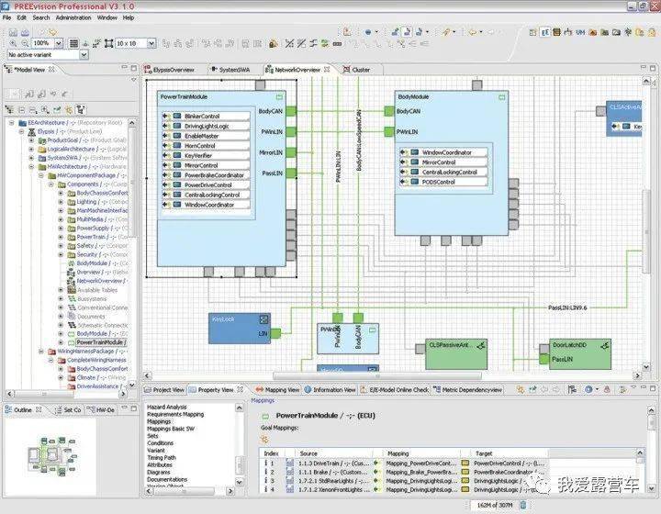Screen dimensions: 661x514
Task: Click the BlinkerControl component in PowerTrainModule
Action: click(206, 116)
